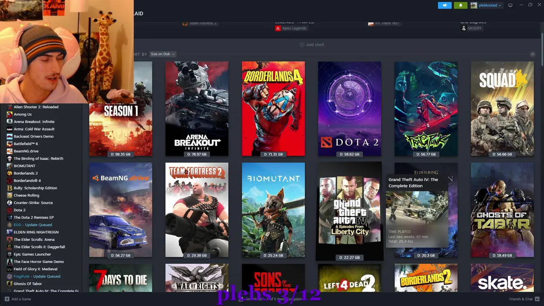
Task: Open the Dota 2 game cover
Action: 349,108
